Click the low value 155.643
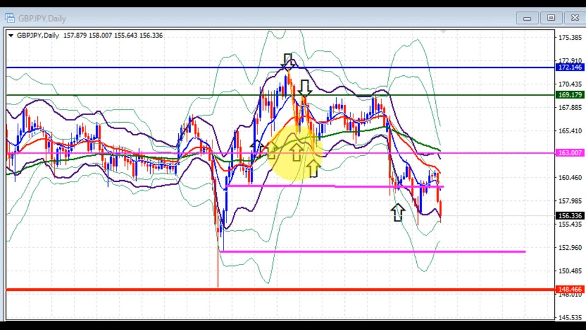Screen dimensions: 586x330 [126, 35]
